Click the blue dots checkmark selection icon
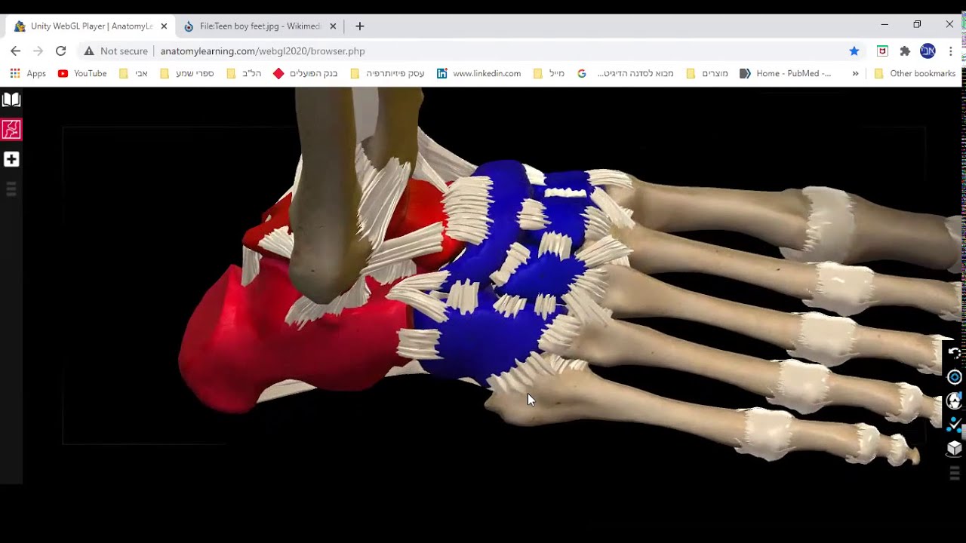 (x=955, y=425)
